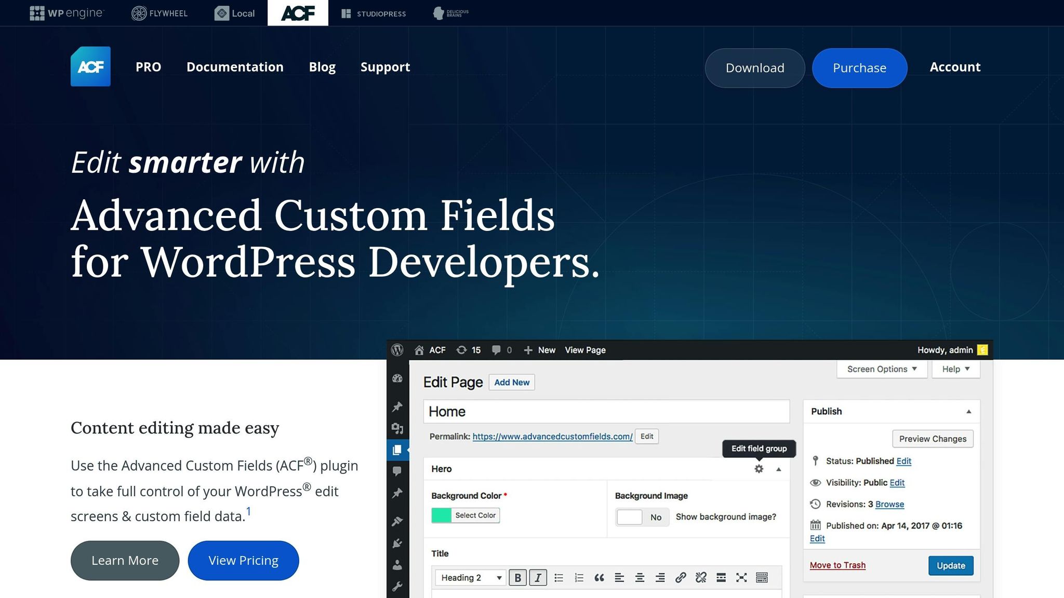Insert Read More tag icon
This screenshot has height=598, width=1064.
721,578
